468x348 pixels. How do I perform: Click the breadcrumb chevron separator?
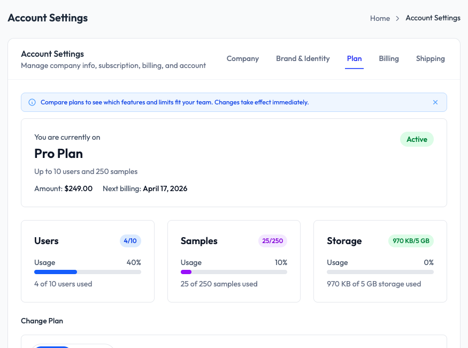(x=397, y=18)
